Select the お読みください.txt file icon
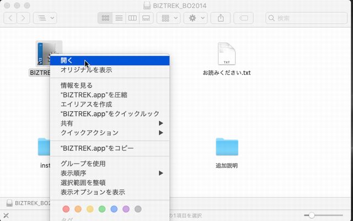353x221 pixels. (x=227, y=54)
